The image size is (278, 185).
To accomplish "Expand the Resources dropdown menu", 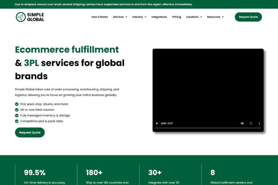I will coord(215,17).
